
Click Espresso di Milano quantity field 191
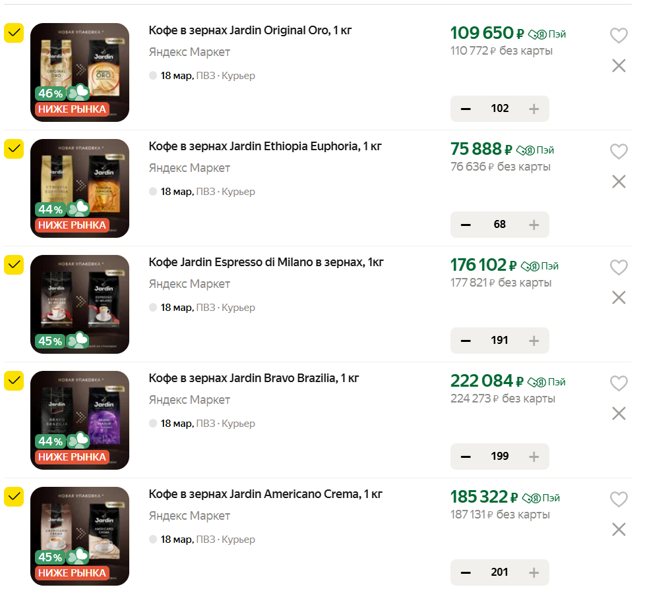pos(499,341)
